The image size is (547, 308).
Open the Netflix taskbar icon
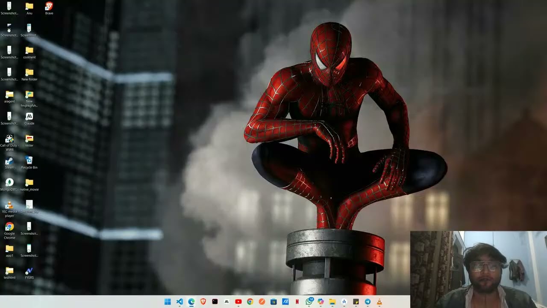click(297, 302)
